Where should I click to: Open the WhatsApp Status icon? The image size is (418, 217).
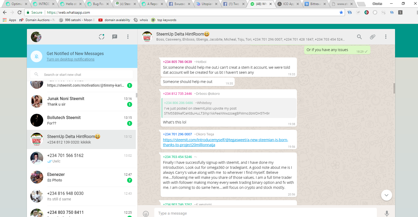coord(102,37)
